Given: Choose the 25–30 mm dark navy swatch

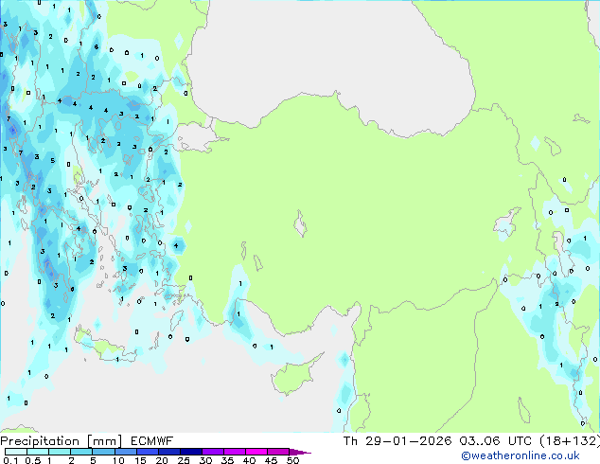Looking at the screenshot, I should point(191,452).
